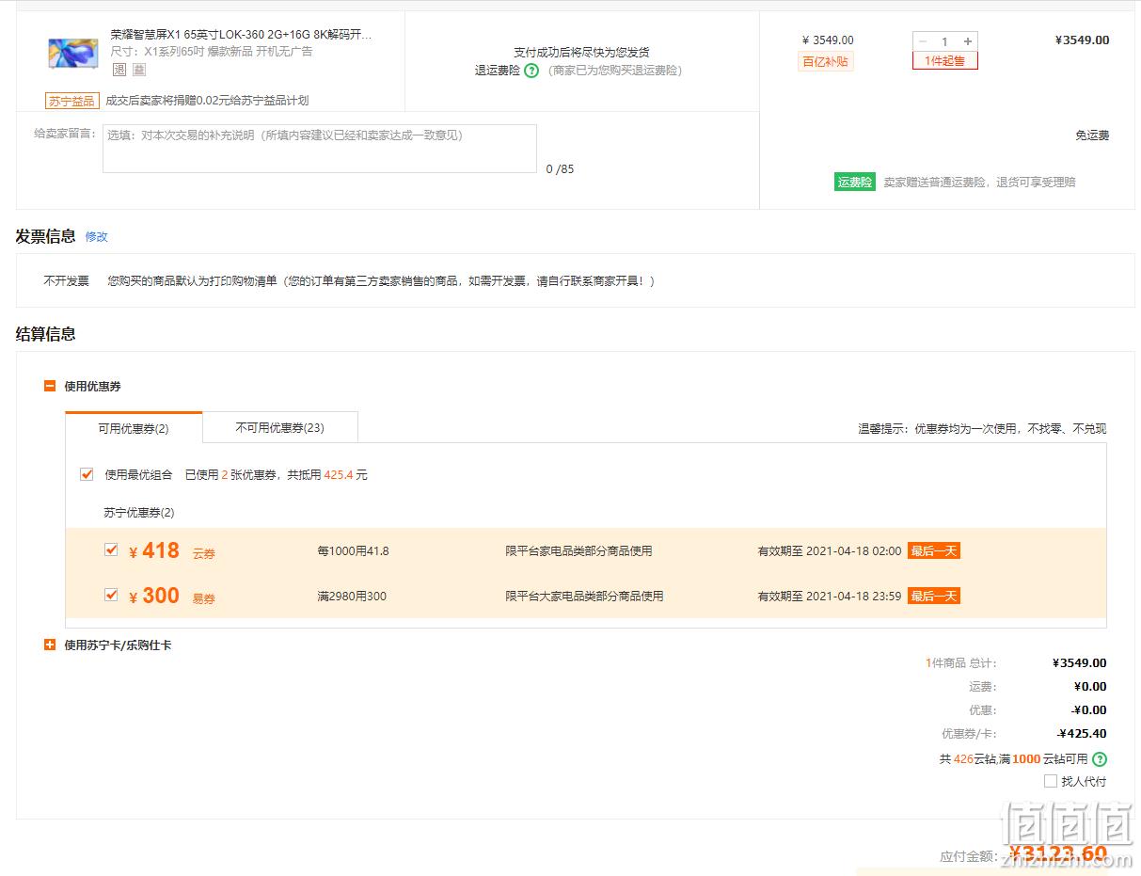Viewport: 1141px width, 876px height.
Task: Click the 限平台大家电品类部分商品使用 restriction text
Action: [584, 597]
